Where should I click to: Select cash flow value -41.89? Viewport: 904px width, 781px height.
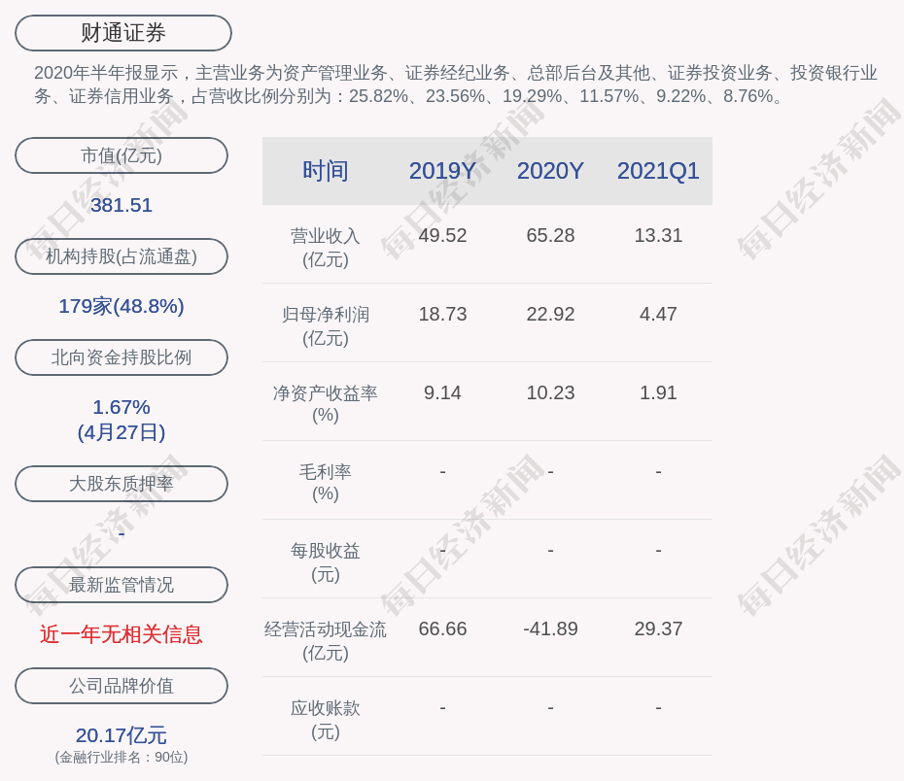[x=550, y=628]
